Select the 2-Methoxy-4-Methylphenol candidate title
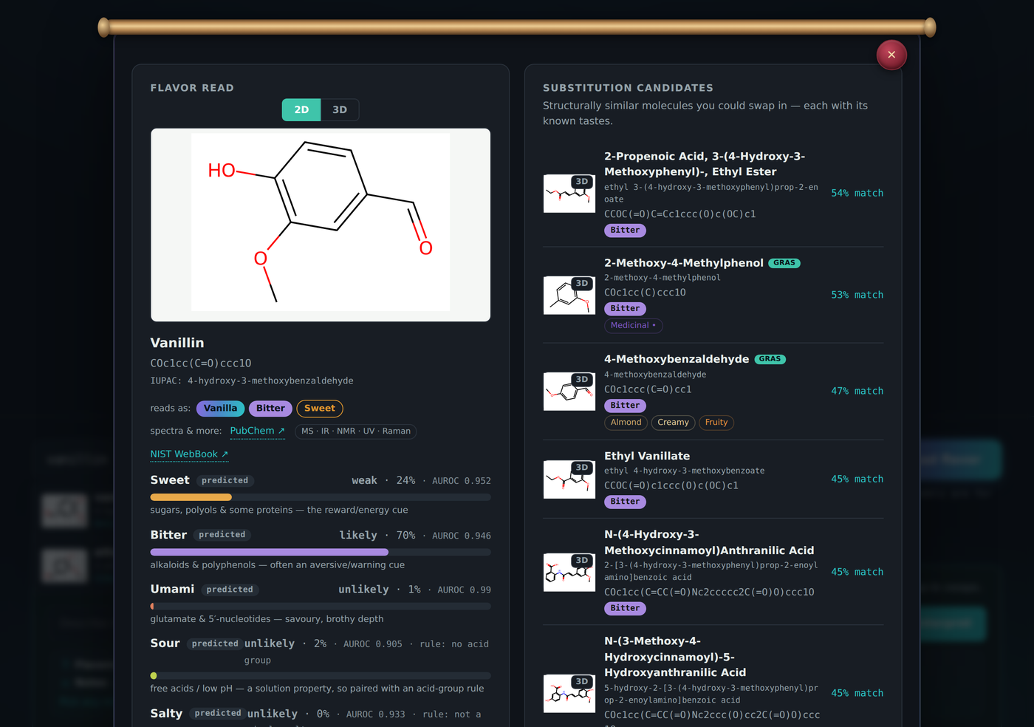The height and width of the screenshot is (727, 1034). (684, 263)
